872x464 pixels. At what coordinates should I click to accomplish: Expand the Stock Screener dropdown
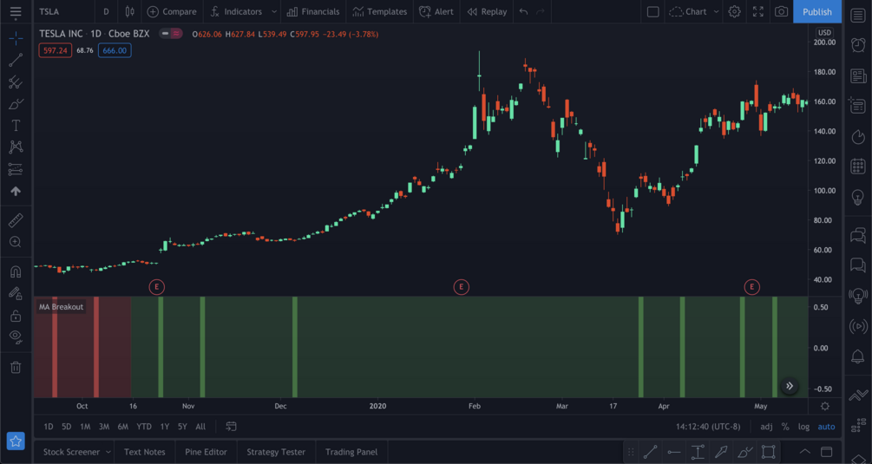(x=108, y=453)
